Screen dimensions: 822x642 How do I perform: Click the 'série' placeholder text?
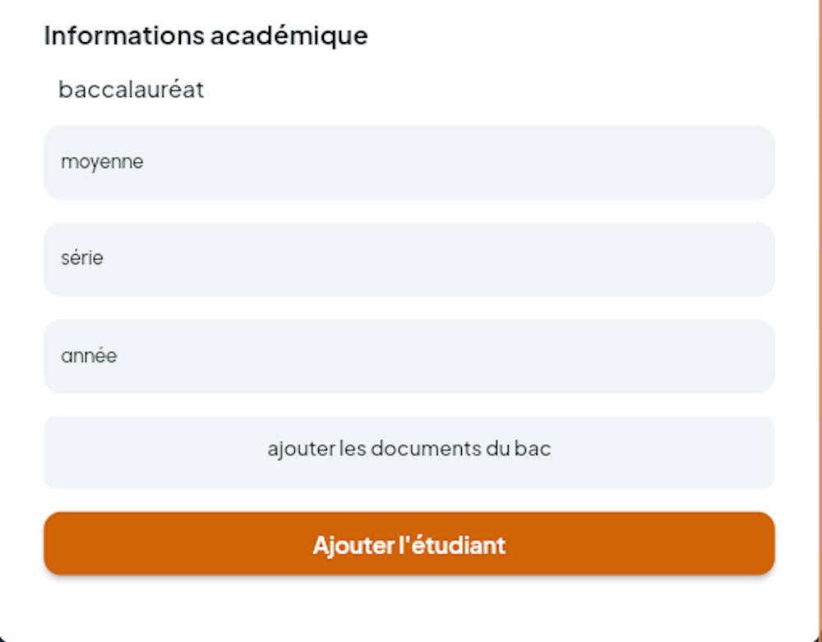pyautogui.click(x=82, y=258)
